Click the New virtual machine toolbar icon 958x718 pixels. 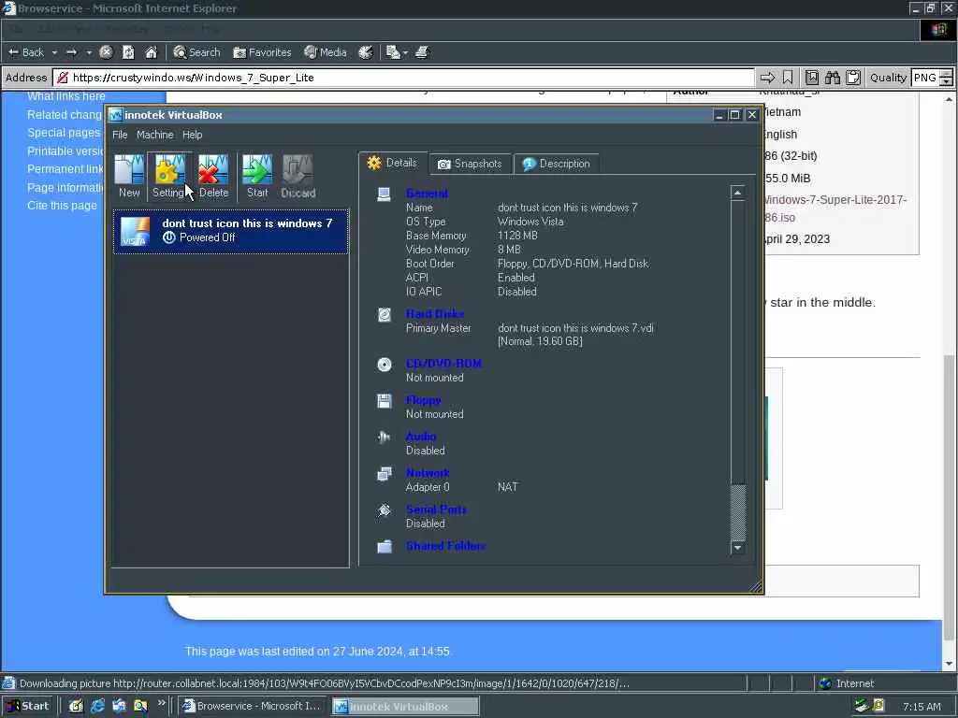129,176
